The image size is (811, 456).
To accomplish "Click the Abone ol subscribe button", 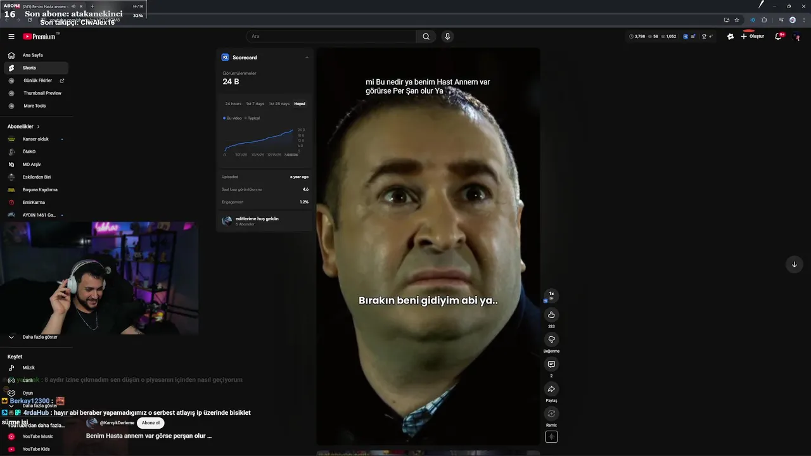I will pyautogui.click(x=151, y=422).
